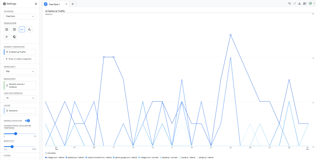Click the Segment Comparisons heading
The image size is (316, 160).
(x=14, y=47)
